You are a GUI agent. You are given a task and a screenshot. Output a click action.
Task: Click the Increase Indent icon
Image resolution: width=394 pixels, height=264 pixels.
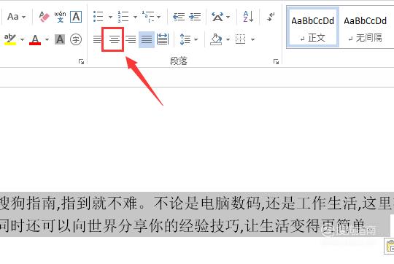(195, 17)
